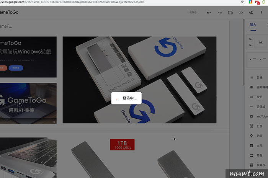
Task: Click the site title ameToGo
Action: [9, 12]
